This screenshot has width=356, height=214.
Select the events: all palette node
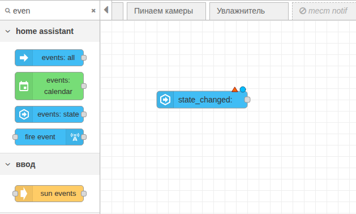(49, 58)
